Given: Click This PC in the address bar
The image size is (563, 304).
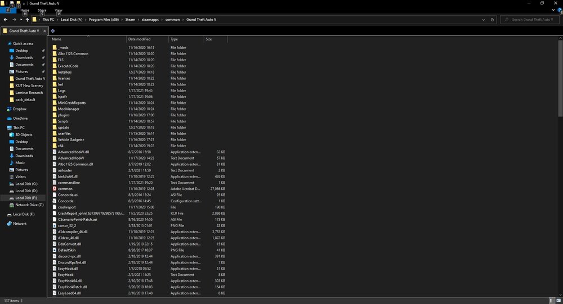Looking at the screenshot, I should tap(48, 20).
